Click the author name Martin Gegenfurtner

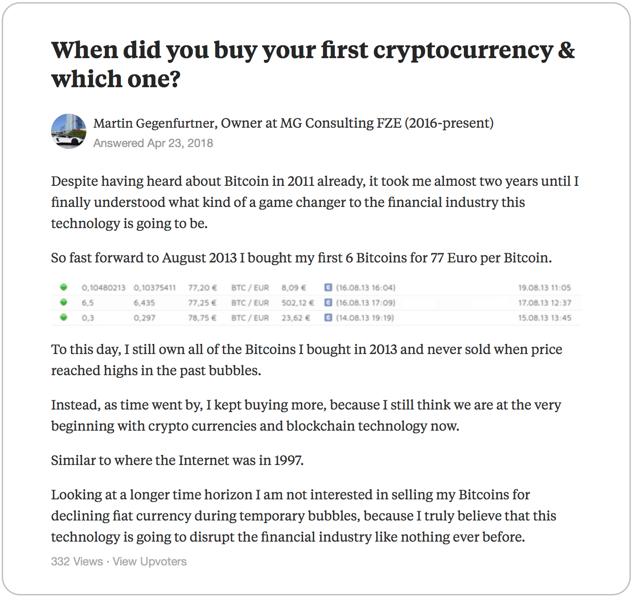(154, 123)
